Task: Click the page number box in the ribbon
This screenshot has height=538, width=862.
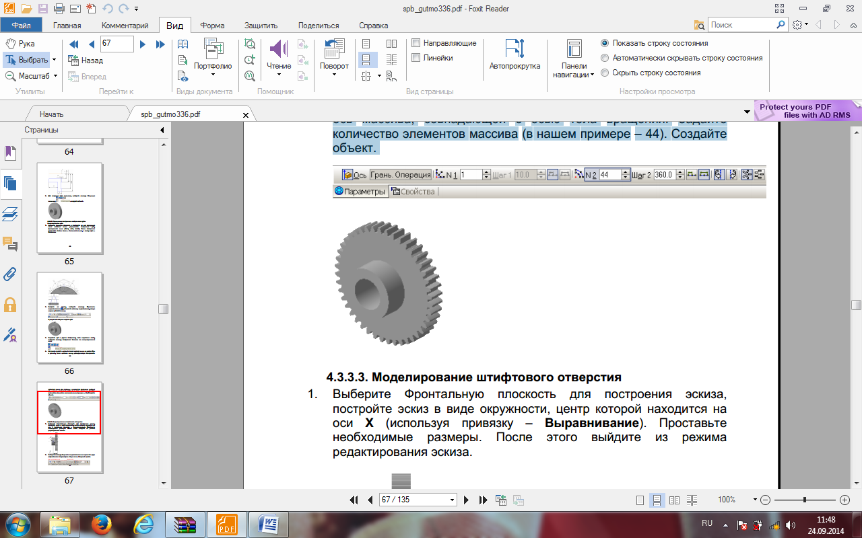Action: click(x=116, y=44)
